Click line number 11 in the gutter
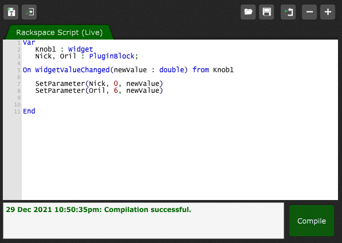The height and width of the screenshot is (243, 342). pos(17,111)
